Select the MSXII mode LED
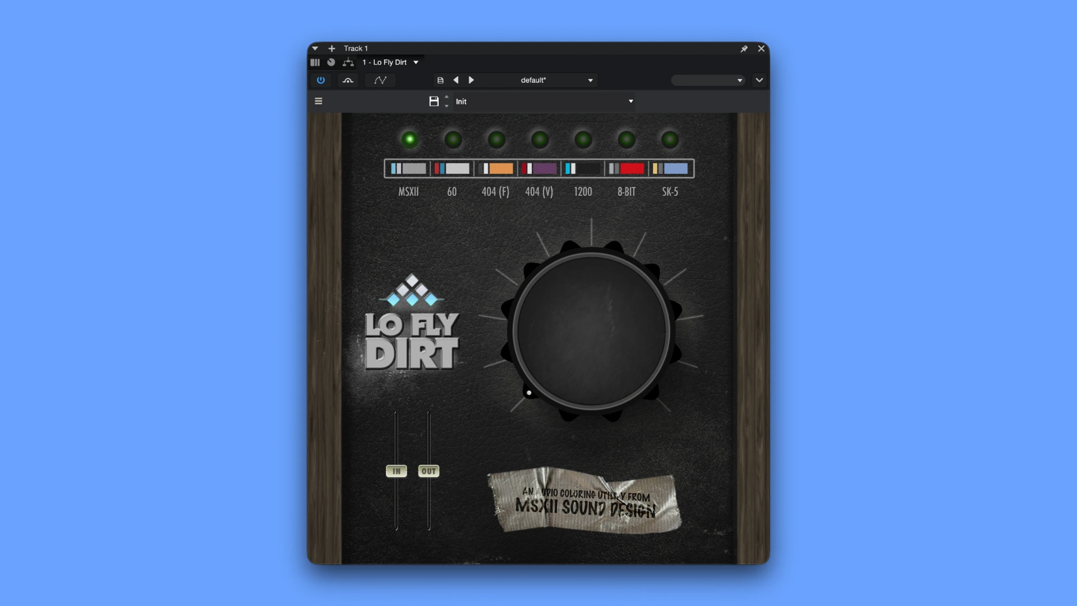Image resolution: width=1077 pixels, height=606 pixels. pos(409,139)
